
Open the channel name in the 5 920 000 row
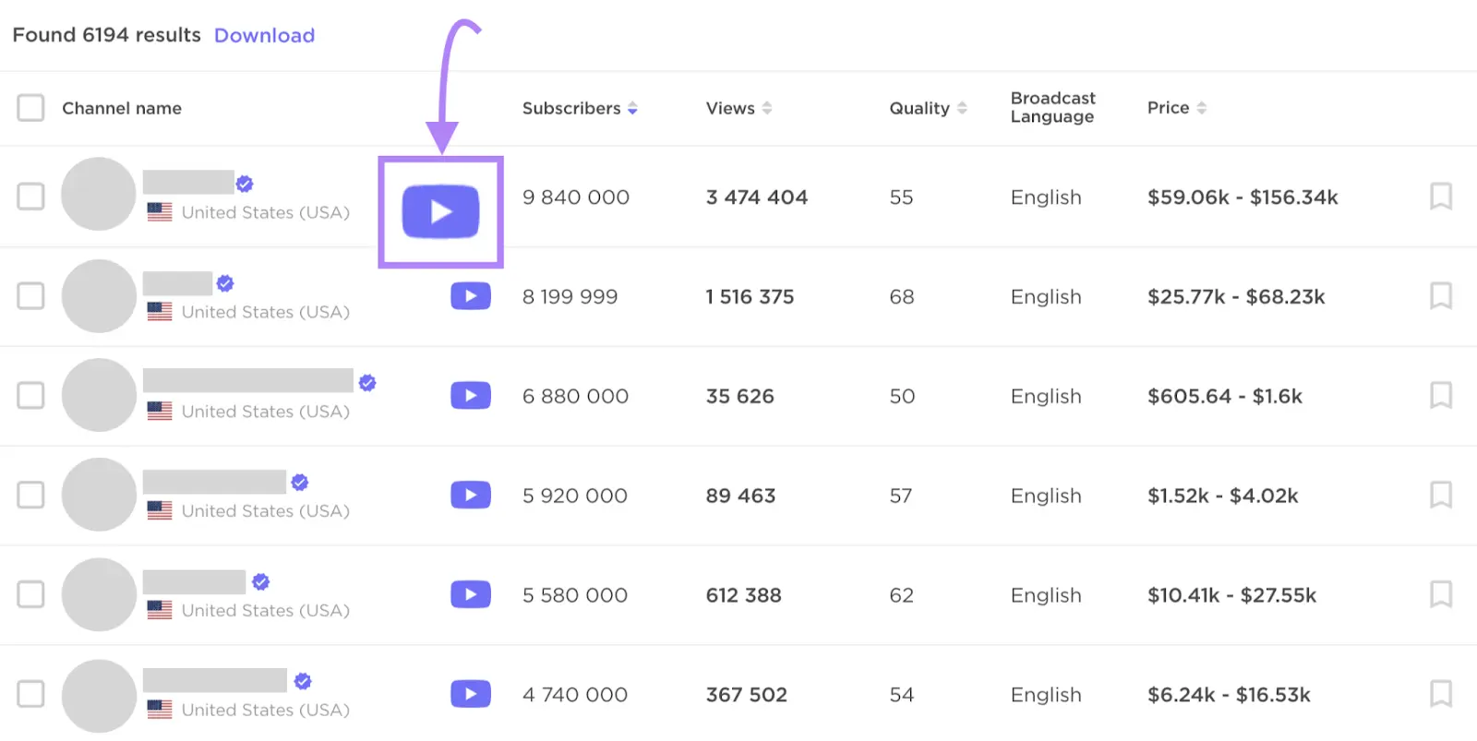[214, 482]
